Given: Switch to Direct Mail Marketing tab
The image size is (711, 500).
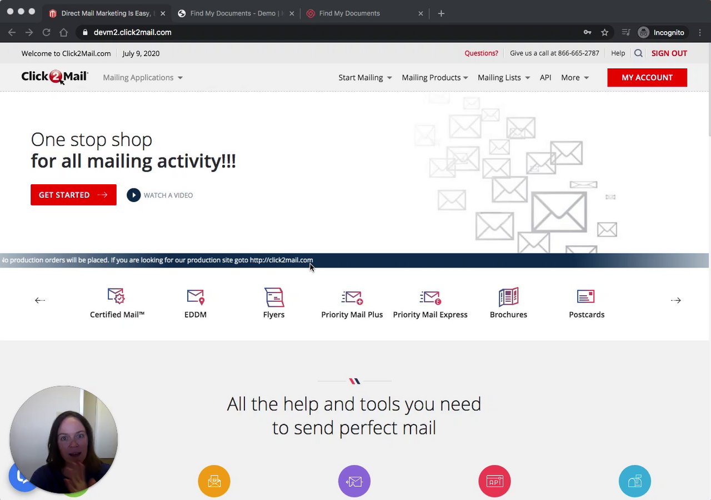Looking at the screenshot, I should (x=106, y=13).
